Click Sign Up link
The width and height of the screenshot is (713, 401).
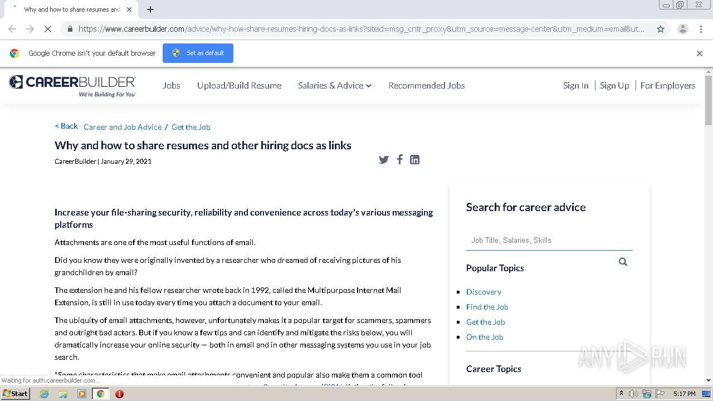tap(614, 86)
